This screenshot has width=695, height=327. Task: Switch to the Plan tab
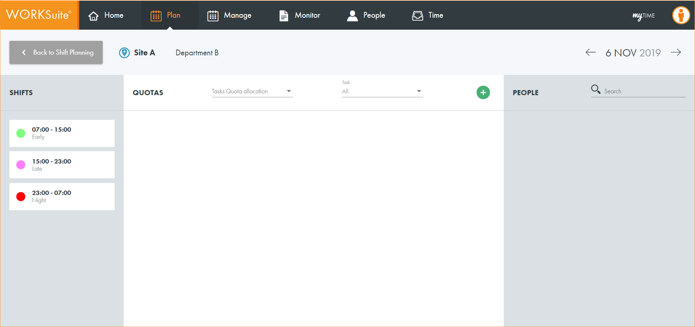[x=166, y=15]
